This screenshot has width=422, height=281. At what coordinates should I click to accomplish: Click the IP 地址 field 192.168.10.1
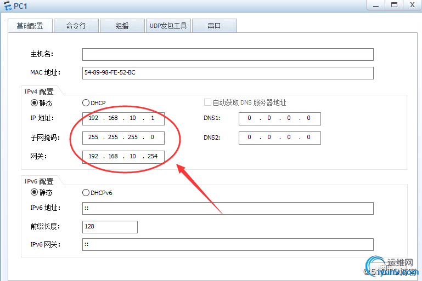coord(123,119)
